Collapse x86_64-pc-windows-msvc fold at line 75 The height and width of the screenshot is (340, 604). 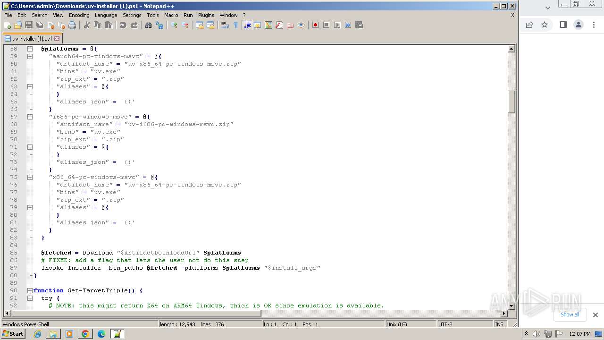tap(30, 177)
